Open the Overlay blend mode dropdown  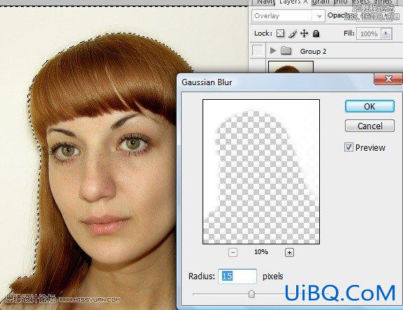pyautogui.click(x=288, y=16)
